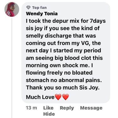
Task: Hide this comment
Action: pos(49,114)
